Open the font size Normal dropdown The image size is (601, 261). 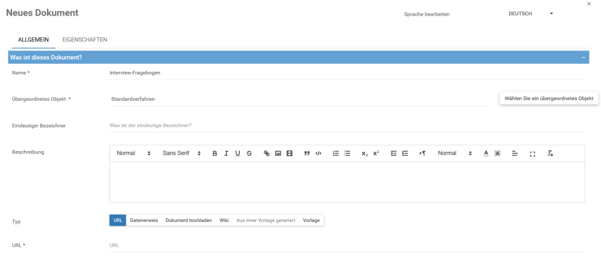tap(455, 154)
